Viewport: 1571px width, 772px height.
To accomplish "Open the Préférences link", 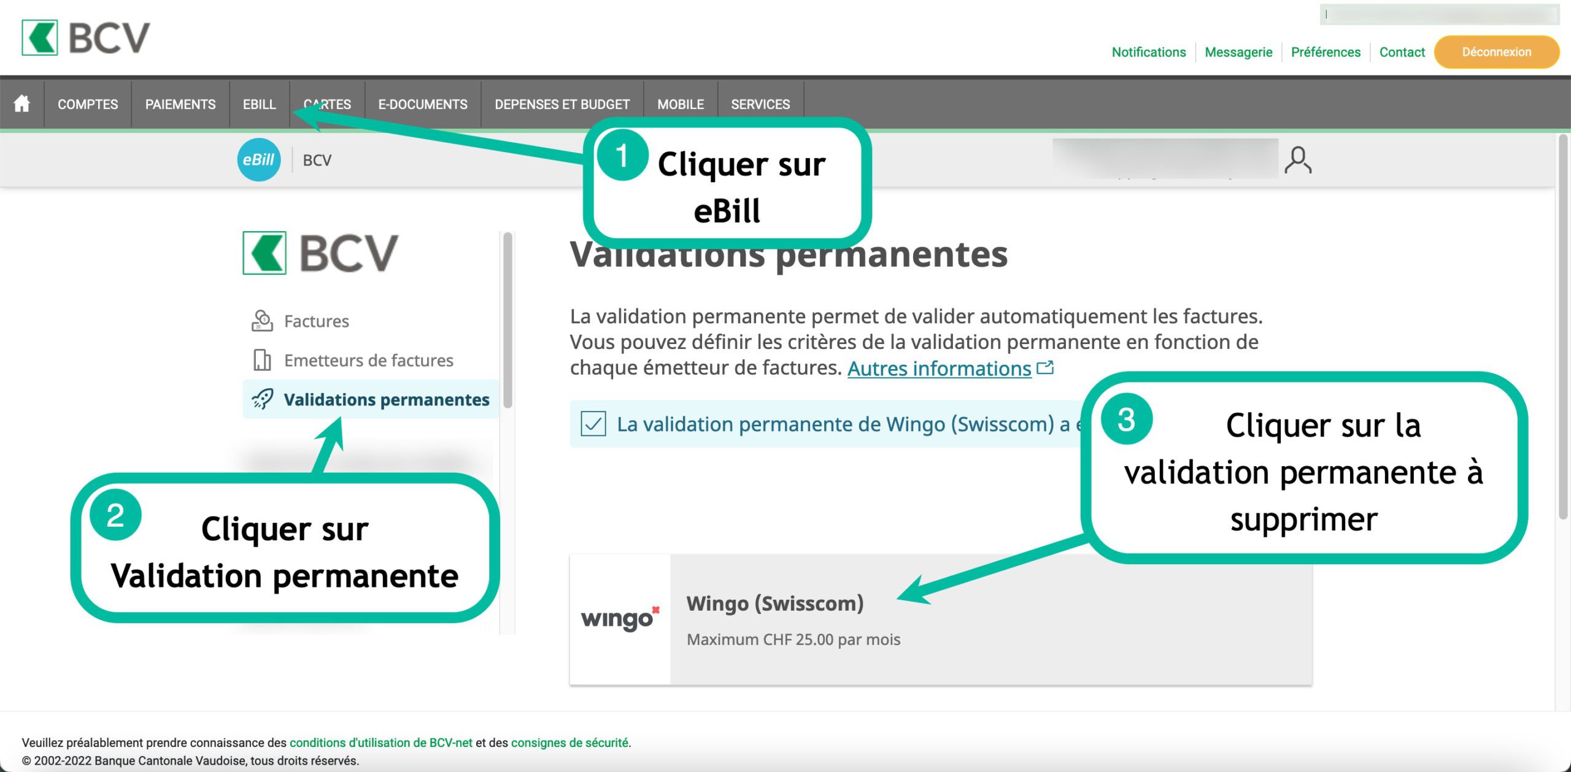I will tap(1325, 52).
